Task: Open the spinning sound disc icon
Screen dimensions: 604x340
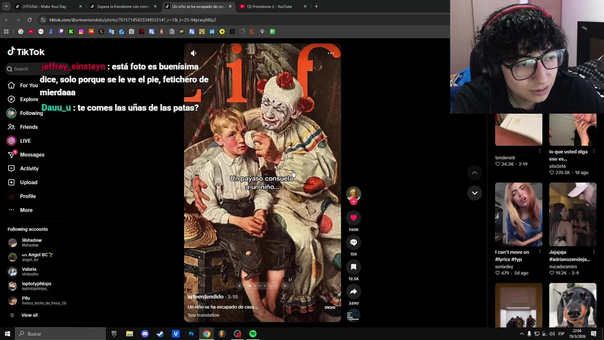Action: [x=353, y=315]
